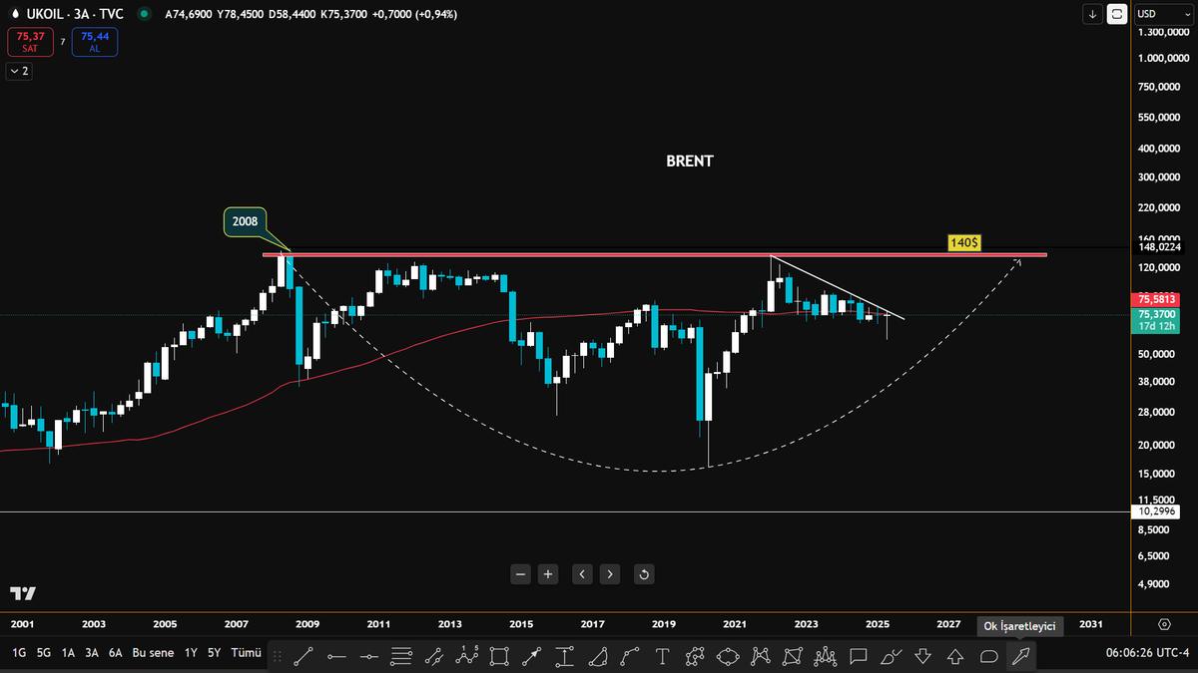Select the arrow line tool
Viewport: 1198px width, 673px height.
(x=532, y=656)
